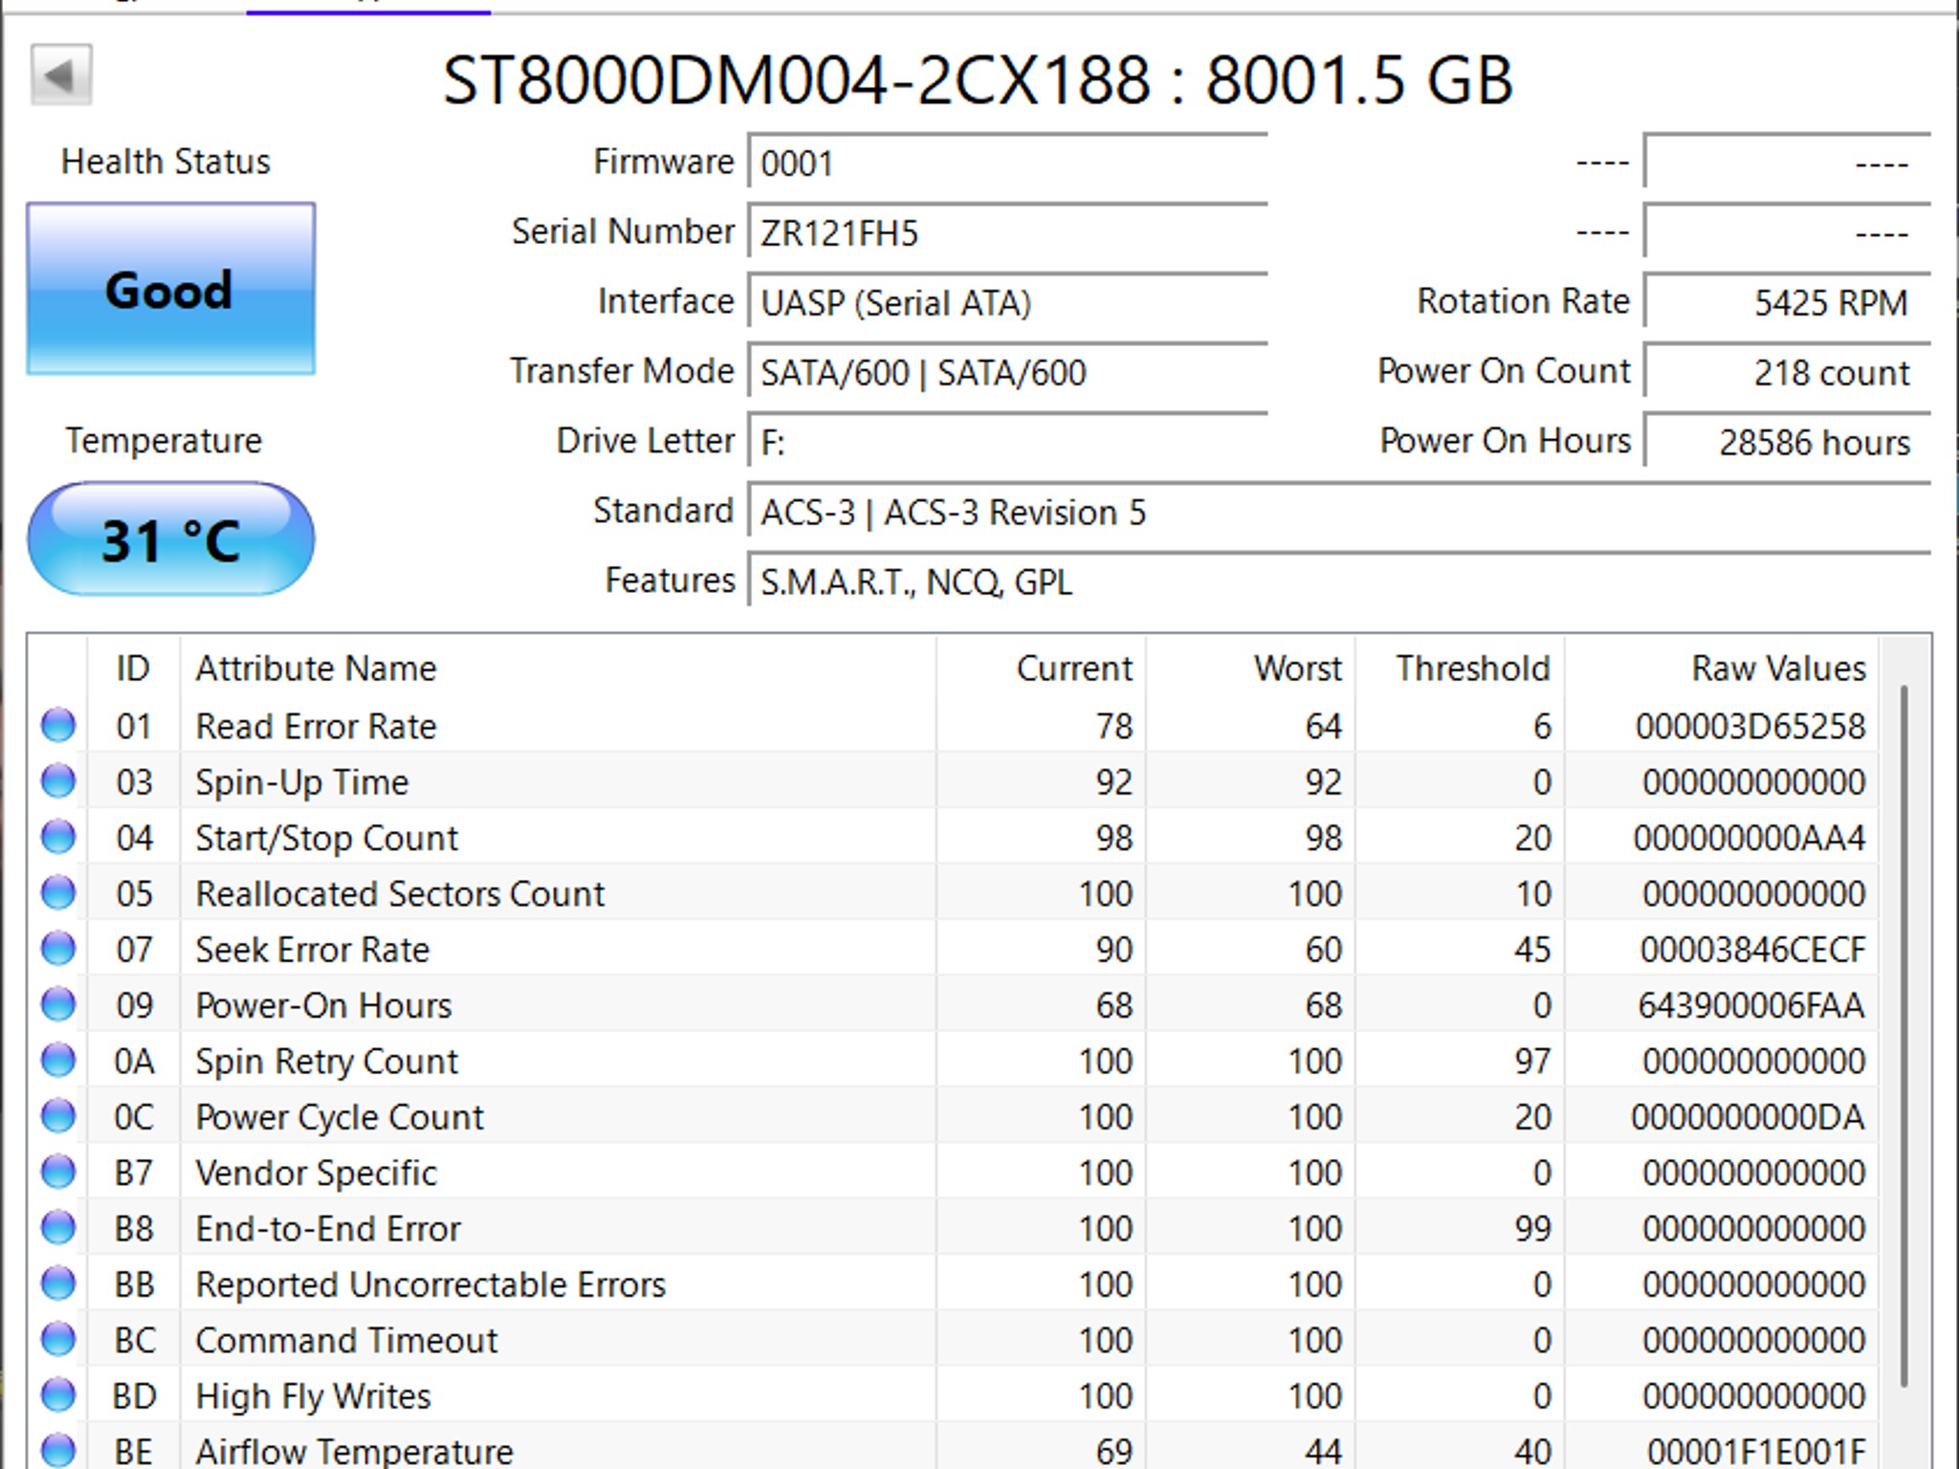This screenshot has height=1469, width=1959.
Task: Click raw value 000003D65258
Action: pyautogui.click(x=1750, y=726)
